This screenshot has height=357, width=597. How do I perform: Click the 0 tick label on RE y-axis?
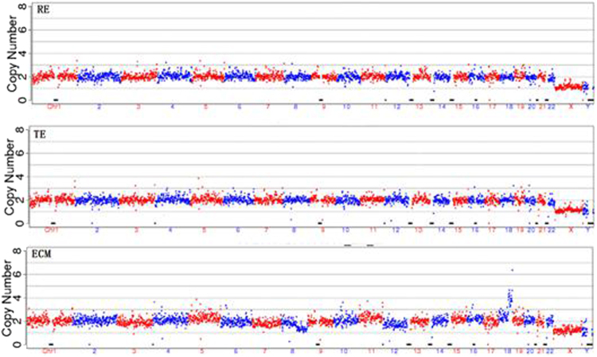(23, 100)
